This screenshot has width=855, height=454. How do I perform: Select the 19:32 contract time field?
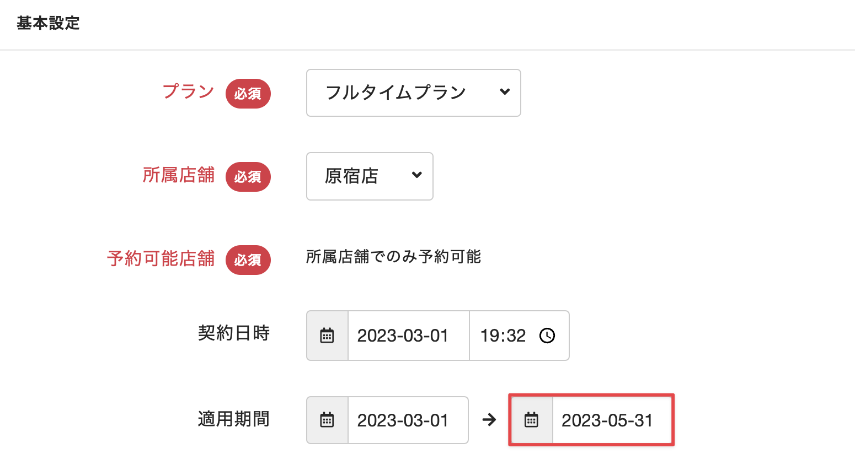503,336
